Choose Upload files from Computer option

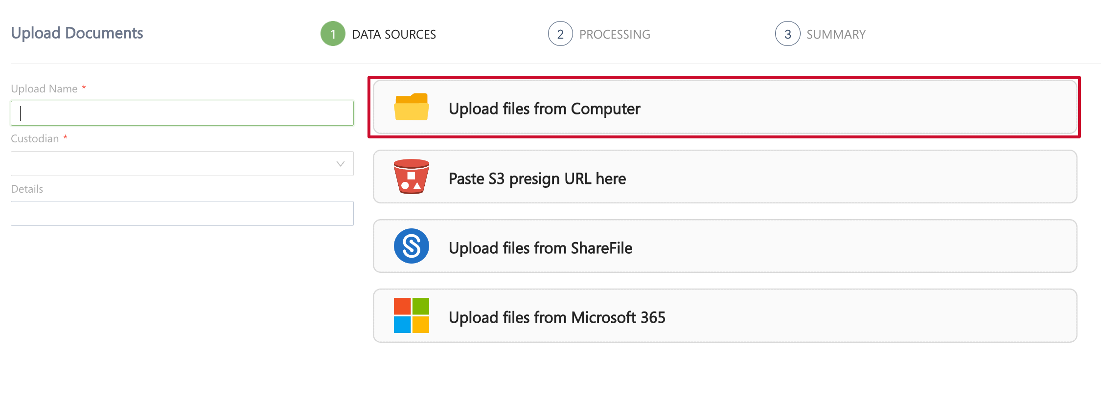pyautogui.click(x=544, y=109)
